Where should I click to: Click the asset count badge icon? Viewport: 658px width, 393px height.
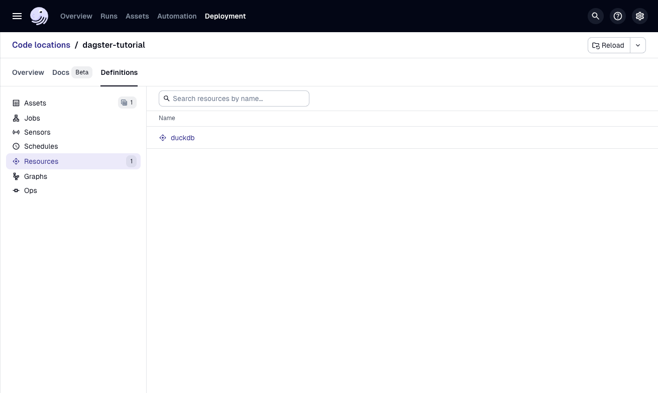(125, 103)
